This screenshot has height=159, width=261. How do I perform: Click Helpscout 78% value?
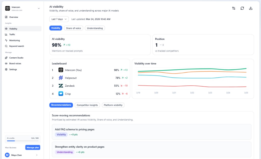click(118, 78)
